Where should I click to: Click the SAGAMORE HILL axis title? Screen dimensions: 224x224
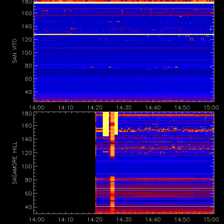[15, 163]
